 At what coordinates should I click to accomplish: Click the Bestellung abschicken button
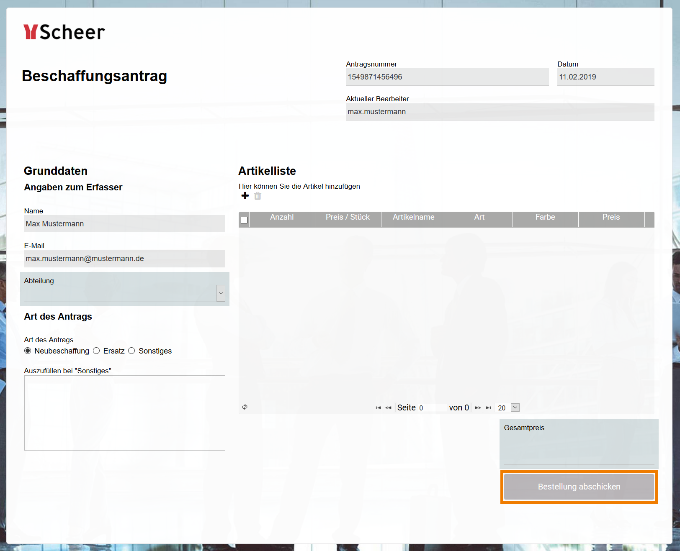(x=579, y=487)
